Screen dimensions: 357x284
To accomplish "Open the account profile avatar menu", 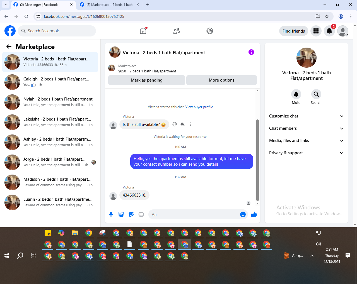I will pos(343,31).
